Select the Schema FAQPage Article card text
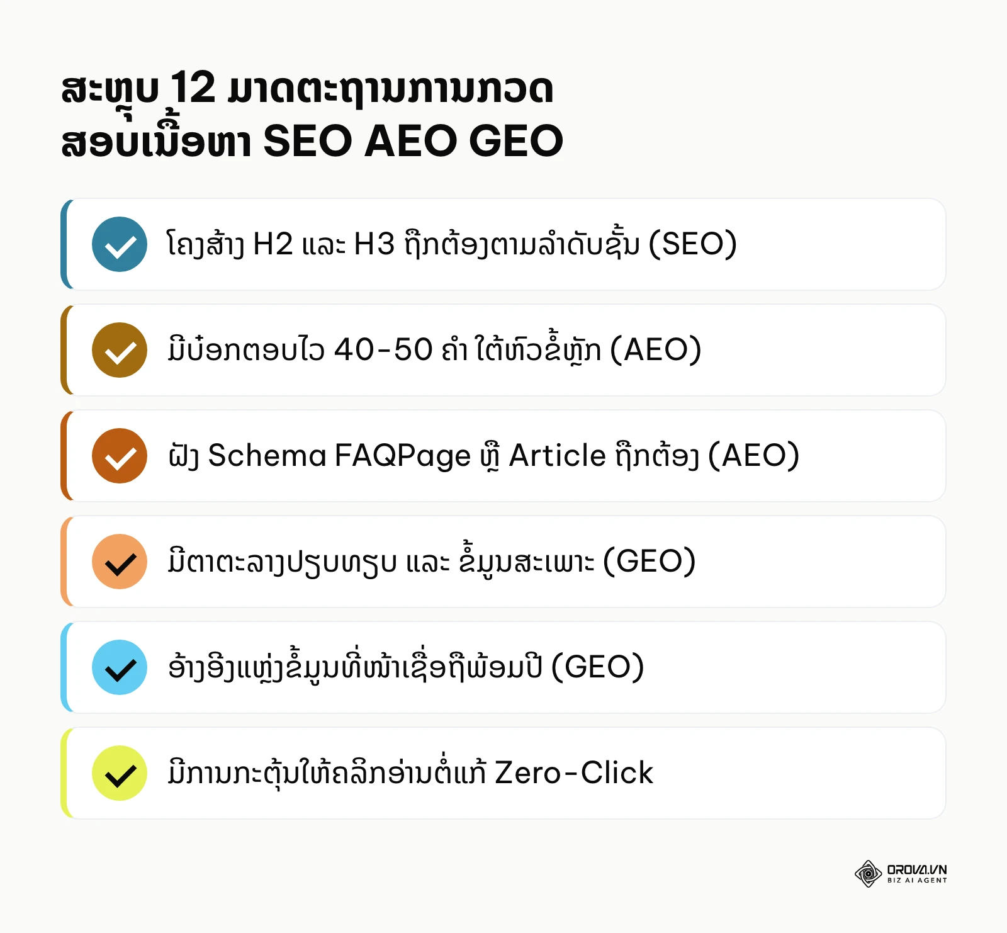Viewport: 1007px width, 933px height. (483, 456)
